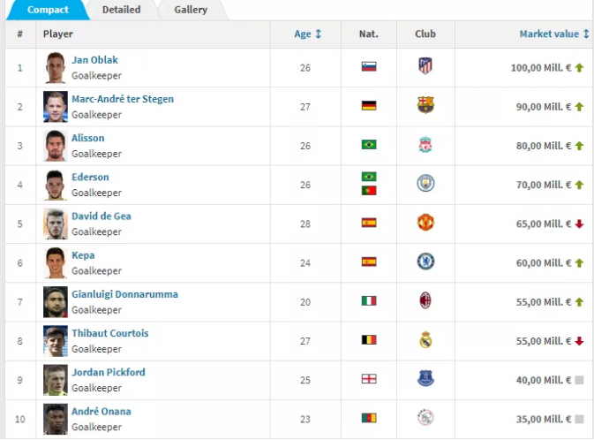Open Gianluigi Donnarumma player link

pyautogui.click(x=124, y=294)
